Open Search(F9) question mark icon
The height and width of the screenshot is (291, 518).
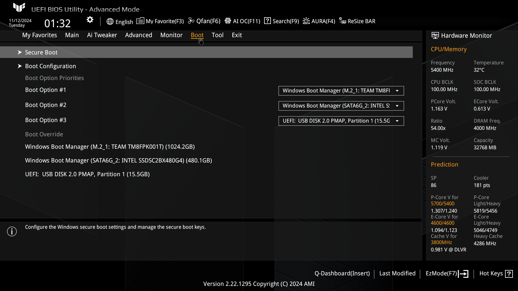point(267,21)
